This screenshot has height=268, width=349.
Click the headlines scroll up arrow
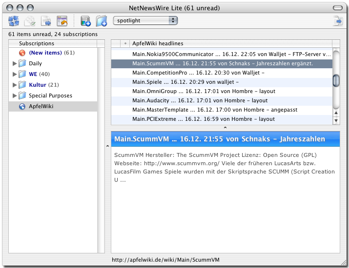(x=336, y=113)
